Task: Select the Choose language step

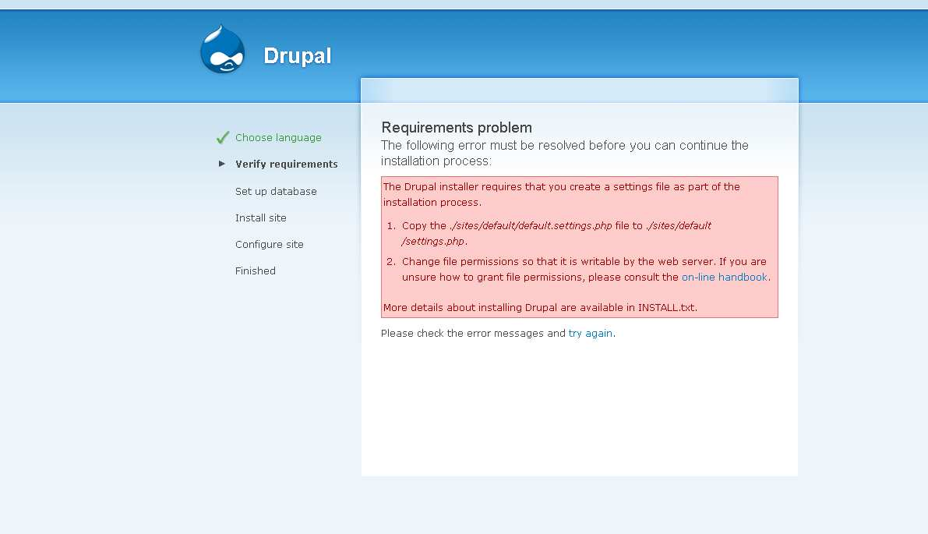Action: click(x=278, y=137)
